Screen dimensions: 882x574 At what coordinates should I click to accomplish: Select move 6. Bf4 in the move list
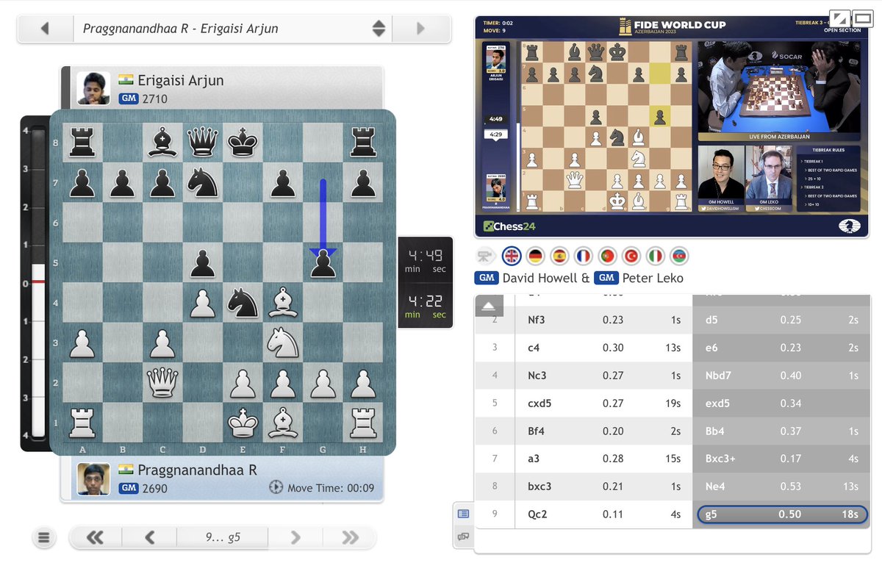(604, 431)
